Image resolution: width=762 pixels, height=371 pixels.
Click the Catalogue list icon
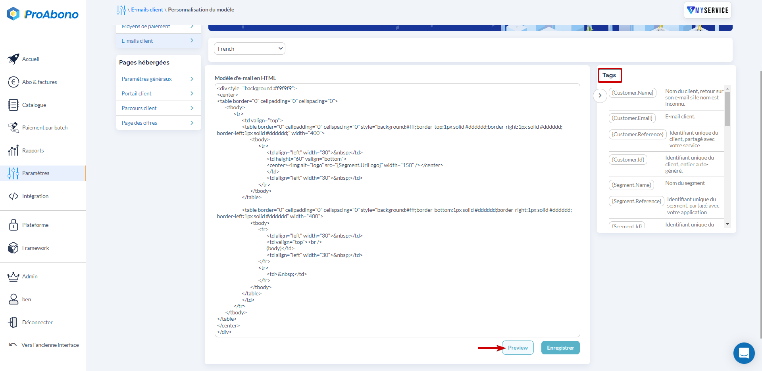click(13, 105)
